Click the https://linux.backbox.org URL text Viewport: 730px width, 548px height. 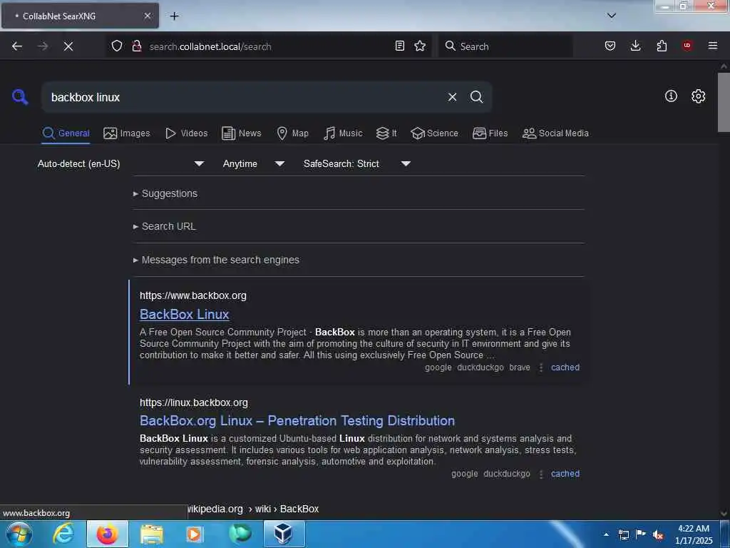tap(194, 402)
